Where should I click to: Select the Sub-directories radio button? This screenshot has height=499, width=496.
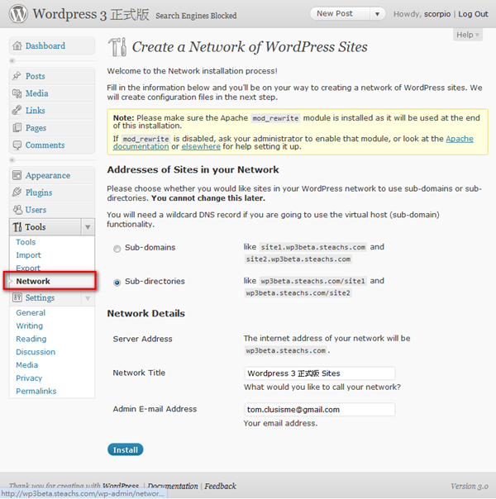click(x=117, y=283)
